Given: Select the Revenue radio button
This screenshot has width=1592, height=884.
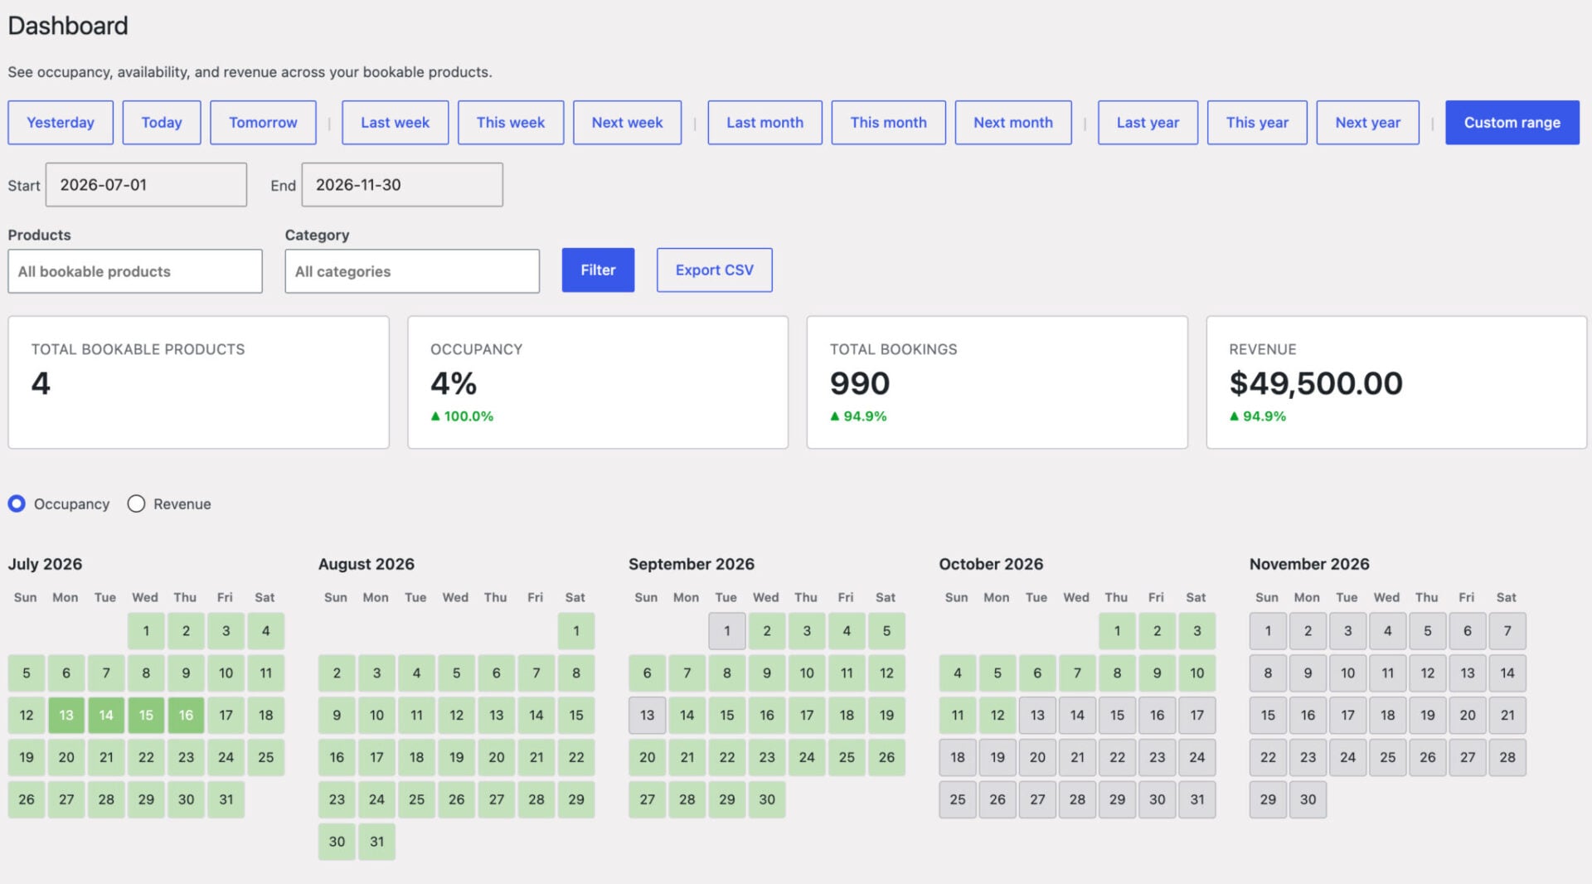Looking at the screenshot, I should tap(136, 503).
